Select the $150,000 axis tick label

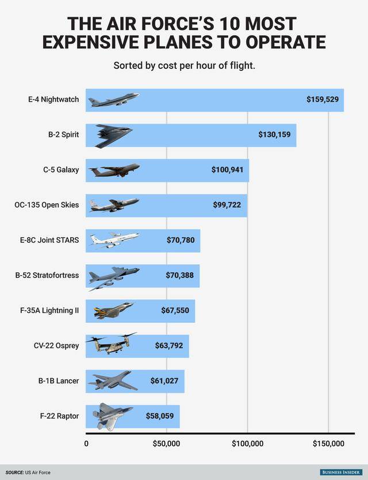point(328,444)
